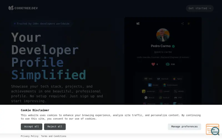
Task: Click the Simplified headline word
Action: coord(49,75)
